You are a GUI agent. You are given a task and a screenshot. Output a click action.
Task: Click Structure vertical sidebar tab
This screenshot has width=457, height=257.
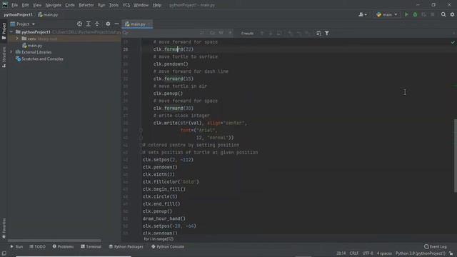click(x=4, y=57)
